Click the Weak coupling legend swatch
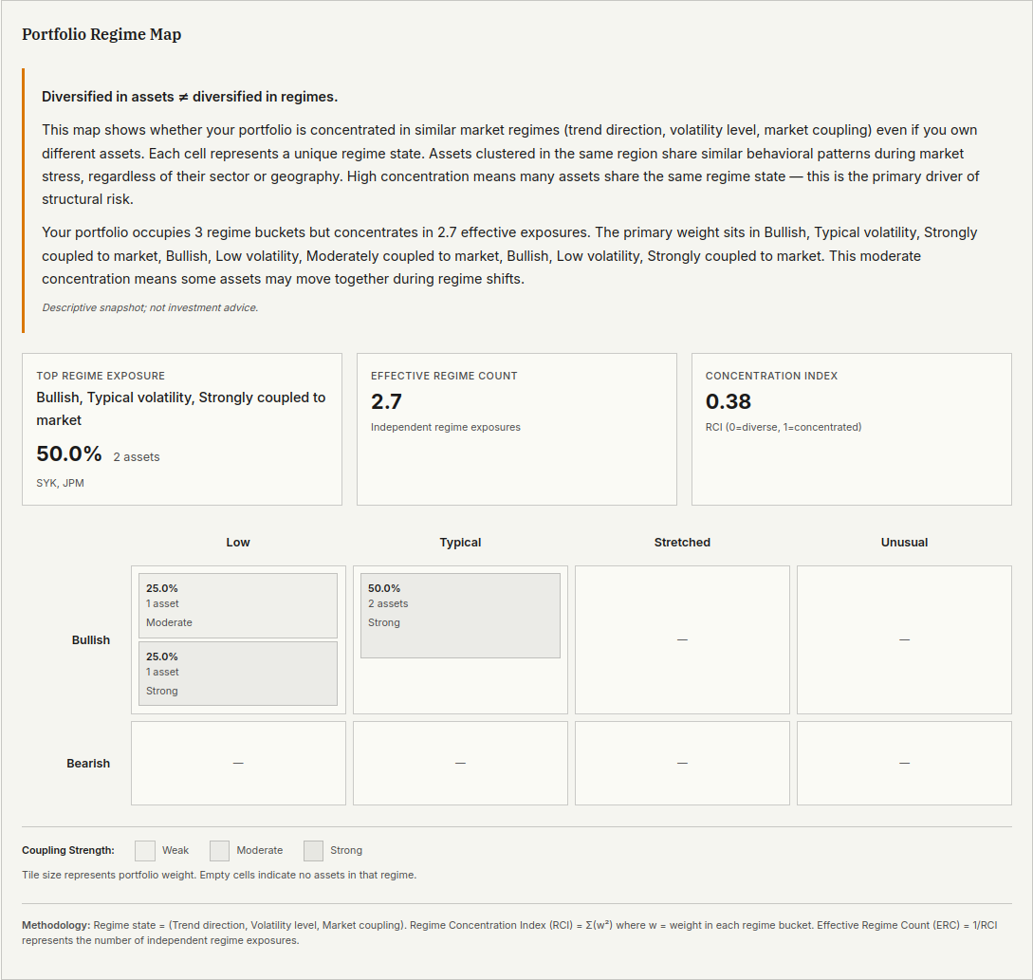Screen dimensions: 1033x980 click(145, 850)
